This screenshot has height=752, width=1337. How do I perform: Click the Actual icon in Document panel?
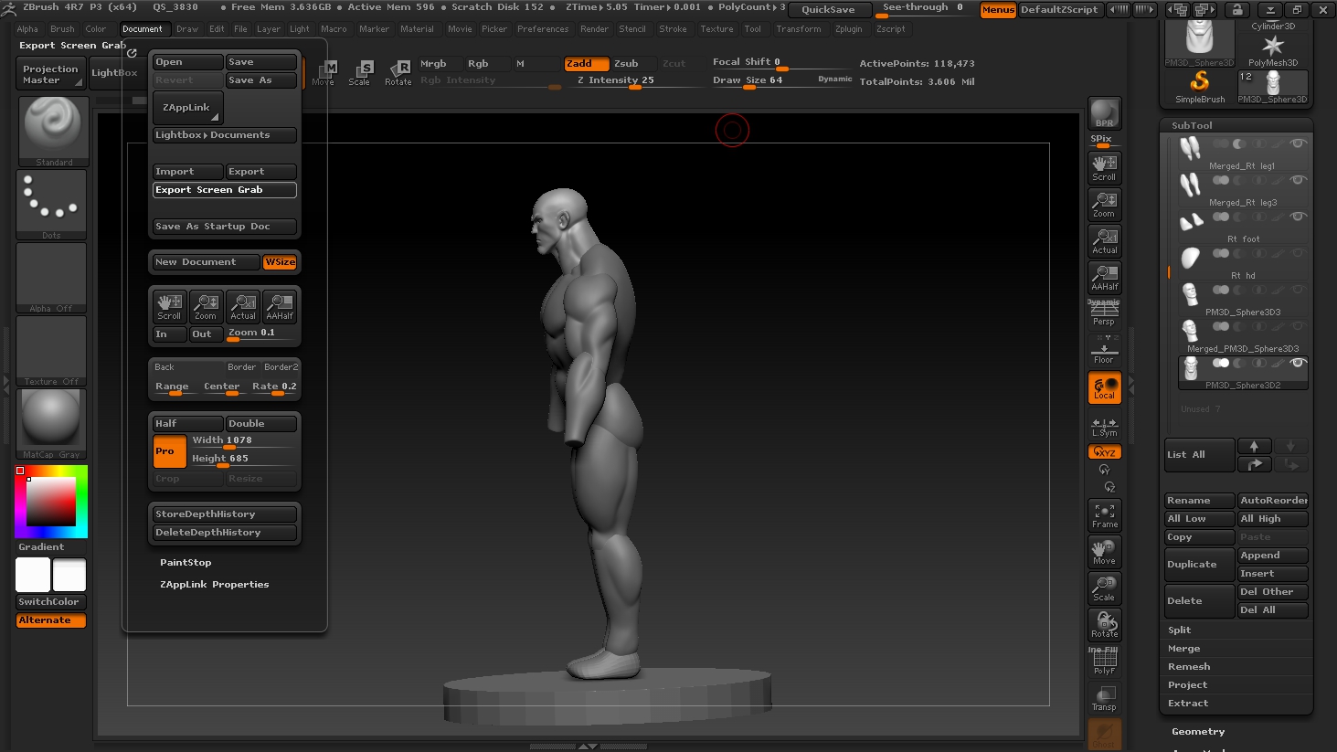tap(243, 306)
